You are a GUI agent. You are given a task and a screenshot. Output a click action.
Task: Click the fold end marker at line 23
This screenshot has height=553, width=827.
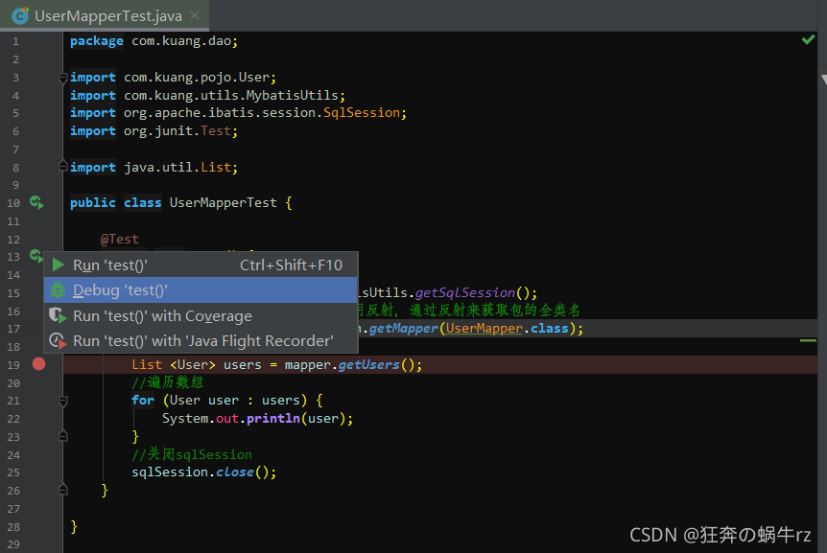62,436
